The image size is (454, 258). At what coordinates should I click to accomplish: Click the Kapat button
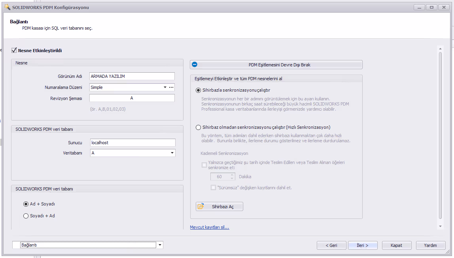tap(396, 245)
